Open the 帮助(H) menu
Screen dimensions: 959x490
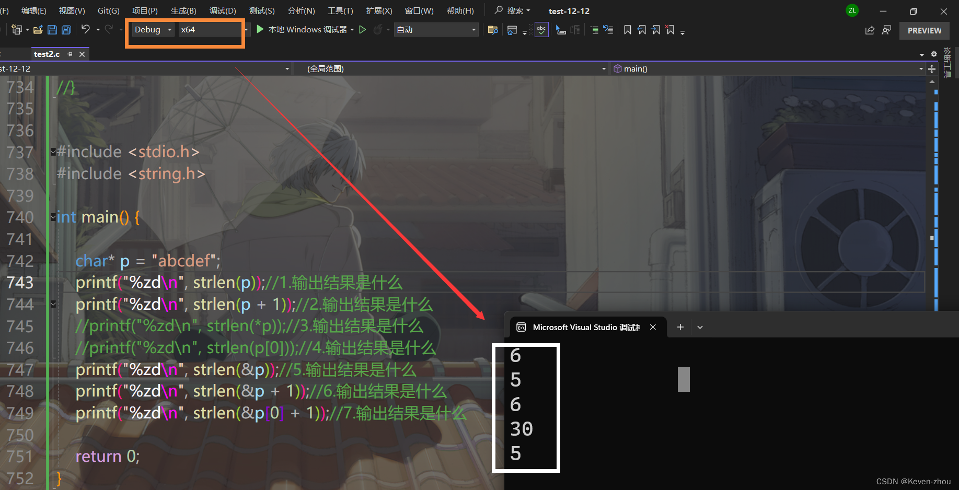click(x=460, y=10)
